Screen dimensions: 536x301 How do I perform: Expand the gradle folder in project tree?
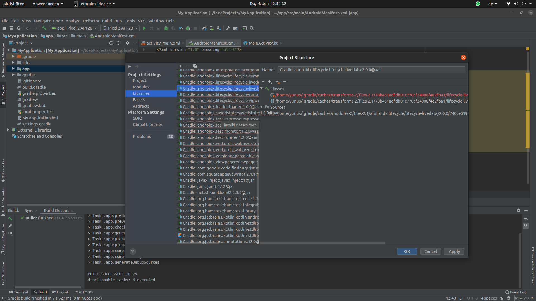[x=13, y=75]
